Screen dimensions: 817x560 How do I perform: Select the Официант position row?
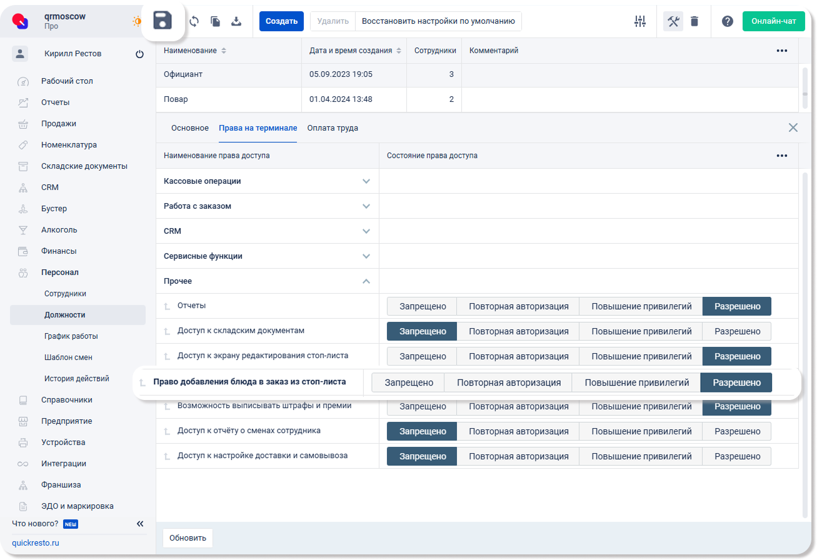pyautogui.click(x=477, y=75)
